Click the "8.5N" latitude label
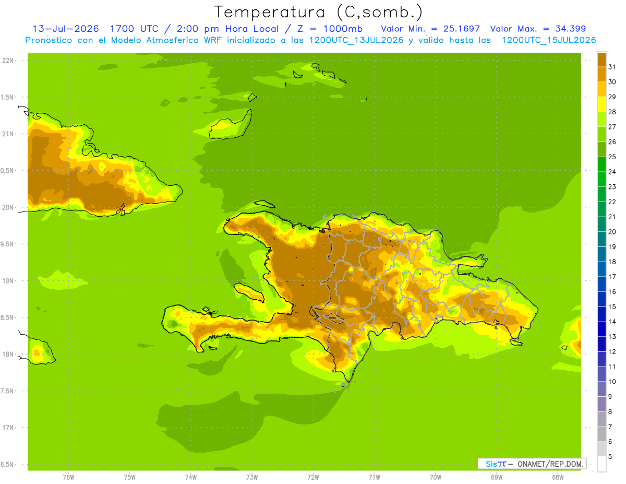 tap(7, 317)
